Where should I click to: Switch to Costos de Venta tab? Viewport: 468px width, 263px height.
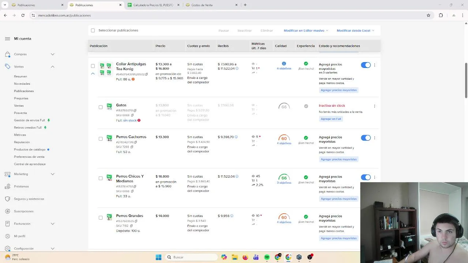pos(212,5)
